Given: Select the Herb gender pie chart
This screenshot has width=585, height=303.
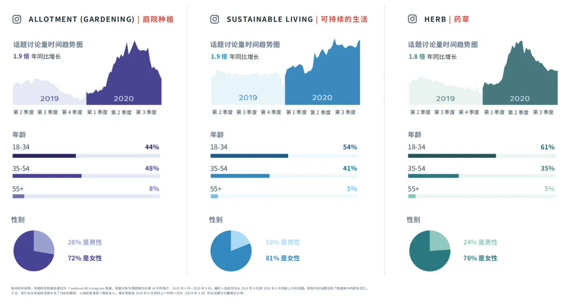Looking at the screenshot, I should 430,251.
